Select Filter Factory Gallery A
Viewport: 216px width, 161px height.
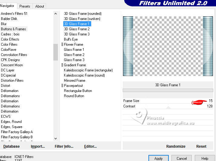[x=17, y=132]
